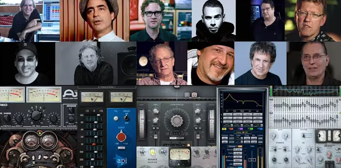The width and height of the screenshot is (341, 168).
Task: Click the upper ADT knob on Reel ADT
Action: point(198,111)
